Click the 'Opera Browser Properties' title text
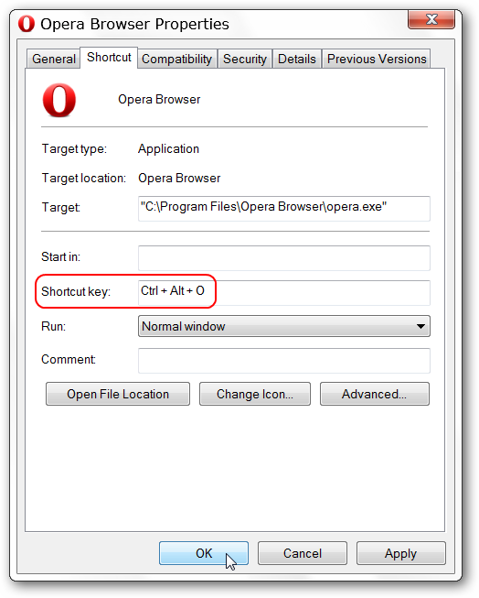Viewport: 479px width, 598px height. click(x=134, y=24)
